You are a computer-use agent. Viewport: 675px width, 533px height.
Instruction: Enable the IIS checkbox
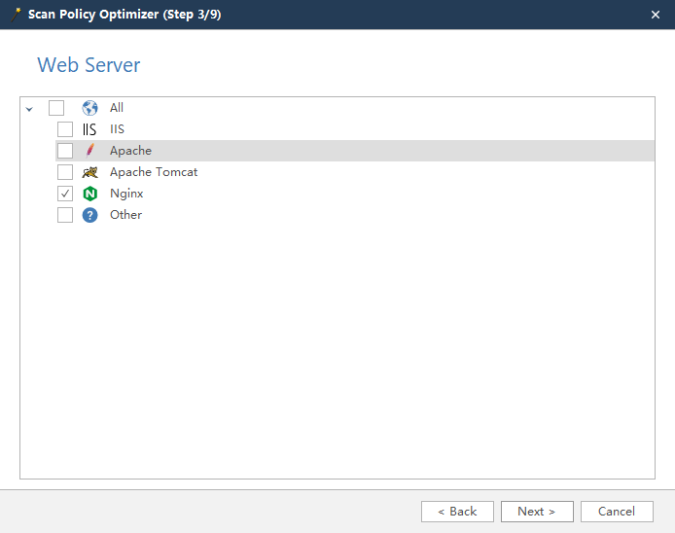click(x=65, y=129)
